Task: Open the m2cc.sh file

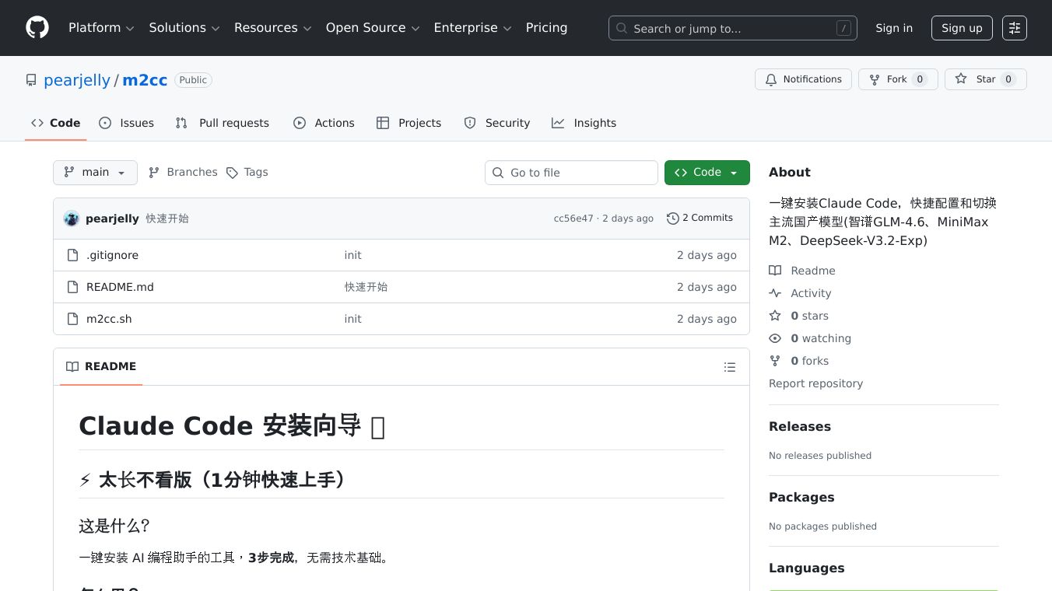Action: click(x=109, y=319)
